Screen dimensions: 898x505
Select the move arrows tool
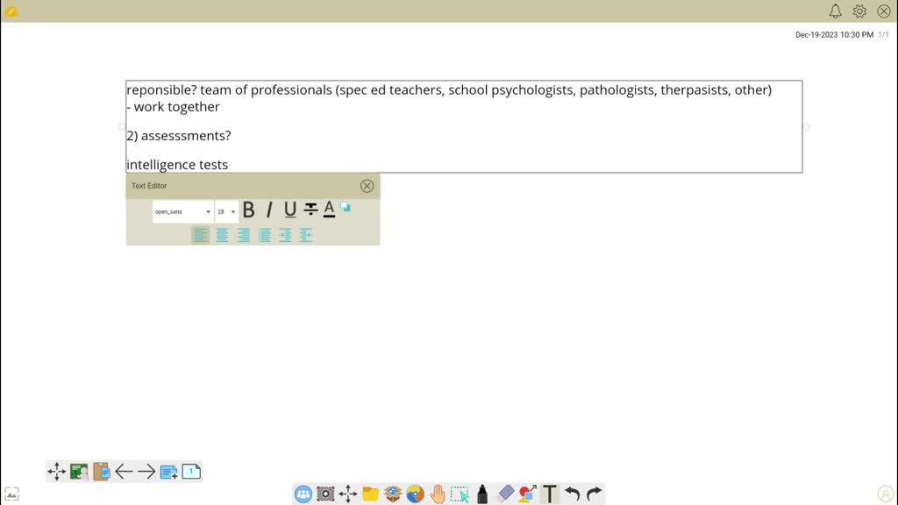click(348, 494)
